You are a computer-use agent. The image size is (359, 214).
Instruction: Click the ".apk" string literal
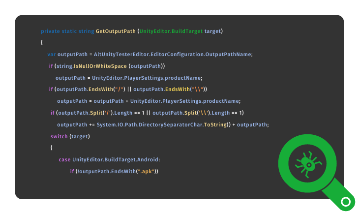(x=146, y=171)
